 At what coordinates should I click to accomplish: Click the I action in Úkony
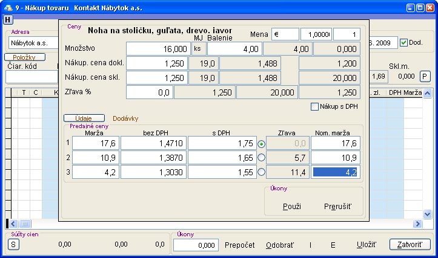(311, 245)
